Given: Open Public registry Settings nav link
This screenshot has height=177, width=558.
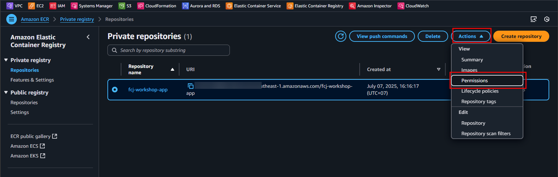Looking at the screenshot, I should pos(20,112).
